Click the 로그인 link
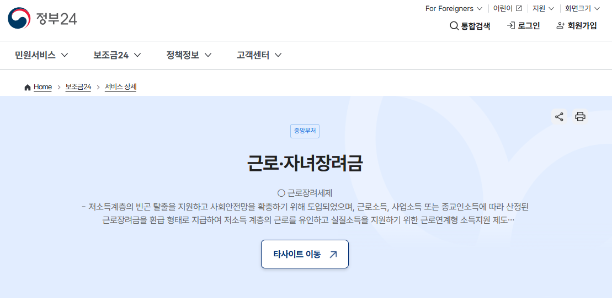Image resolution: width=612 pixels, height=302 pixels. coord(523,26)
